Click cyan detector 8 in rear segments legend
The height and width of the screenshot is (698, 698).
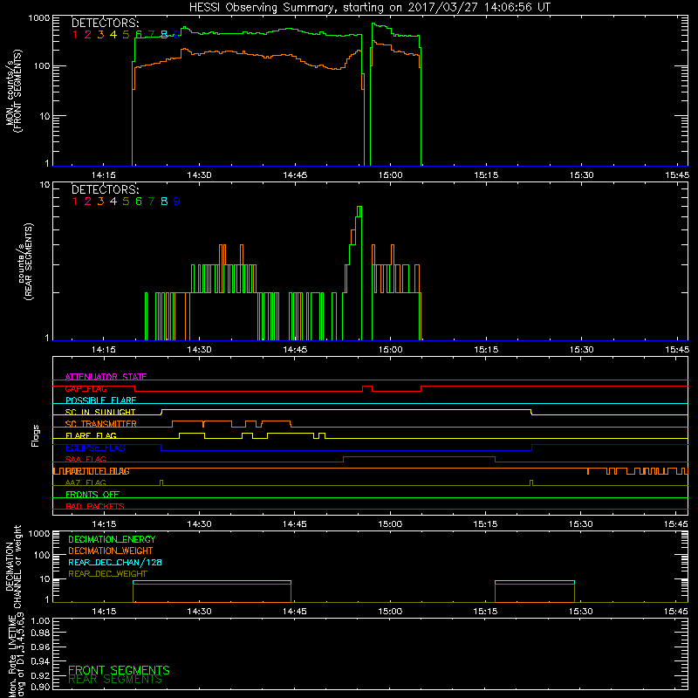(x=164, y=202)
